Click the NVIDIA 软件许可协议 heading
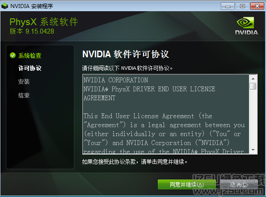266x197 pixels. pyautogui.click(x=126, y=54)
